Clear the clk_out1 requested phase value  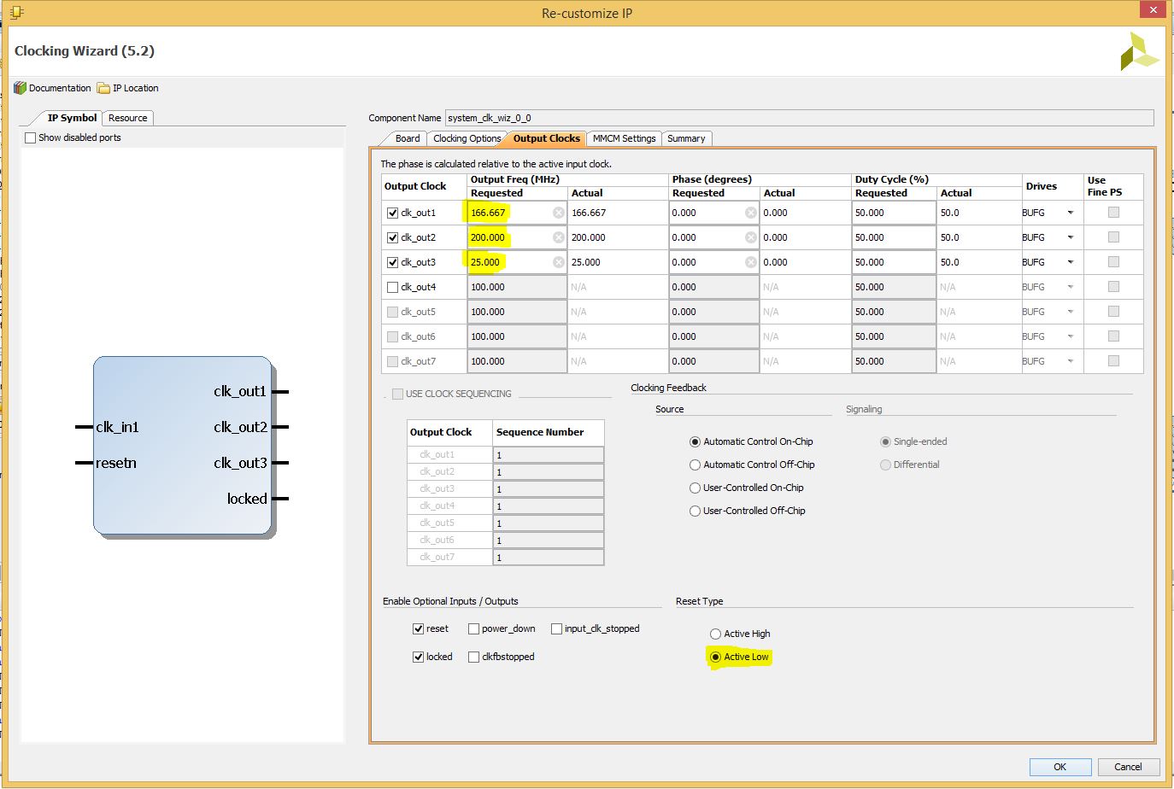click(x=750, y=213)
